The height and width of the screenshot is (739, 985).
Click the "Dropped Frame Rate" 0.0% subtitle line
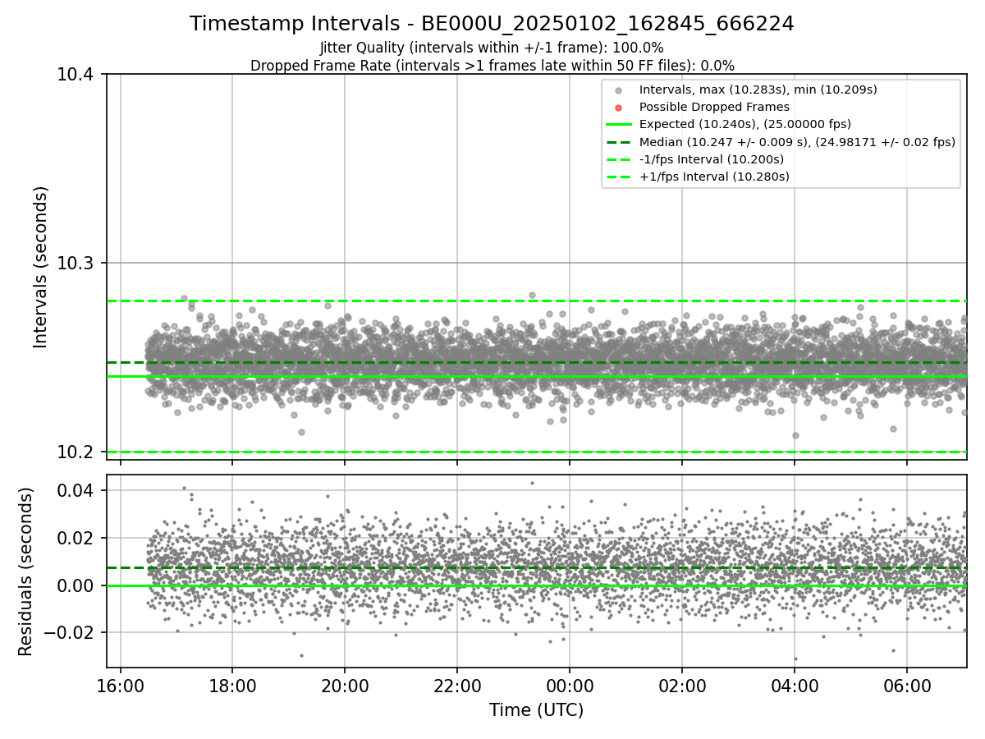click(492, 65)
